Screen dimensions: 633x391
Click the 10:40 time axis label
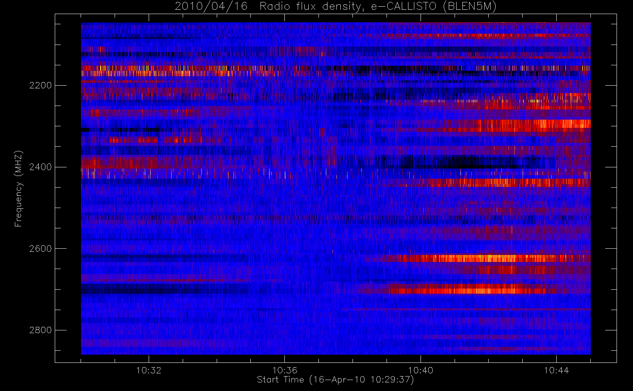(421, 370)
